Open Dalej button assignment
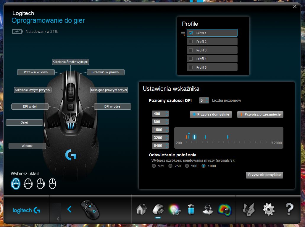Image resolution: width=305 pixels, height=227 pixels. (24, 122)
